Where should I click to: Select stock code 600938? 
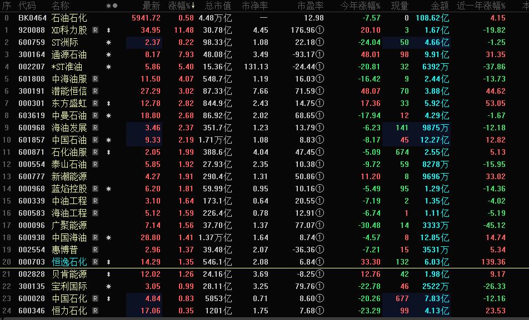tap(32, 237)
